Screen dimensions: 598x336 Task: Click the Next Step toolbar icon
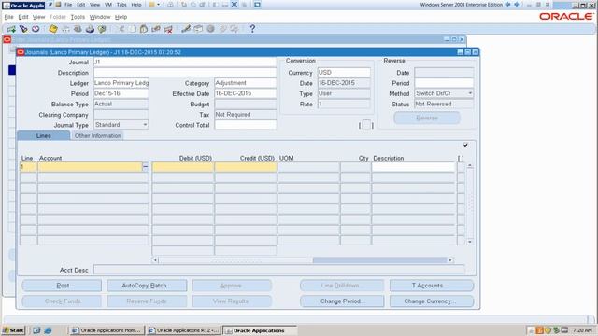coord(65,29)
